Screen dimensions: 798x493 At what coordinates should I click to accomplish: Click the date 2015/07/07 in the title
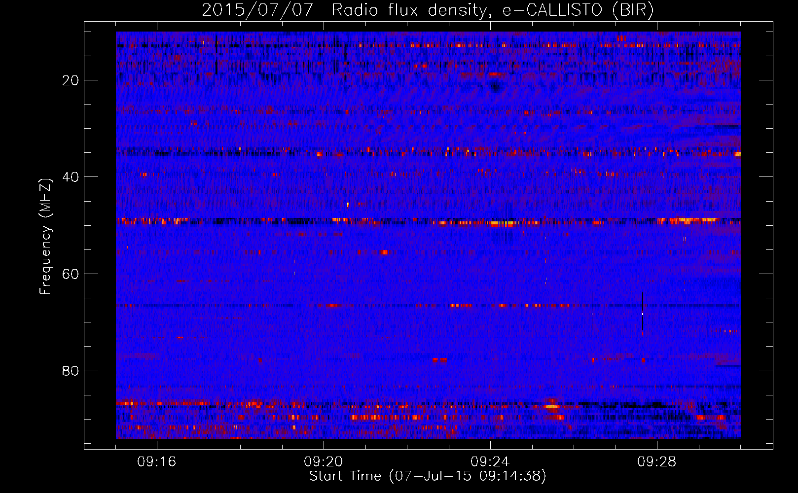point(257,10)
